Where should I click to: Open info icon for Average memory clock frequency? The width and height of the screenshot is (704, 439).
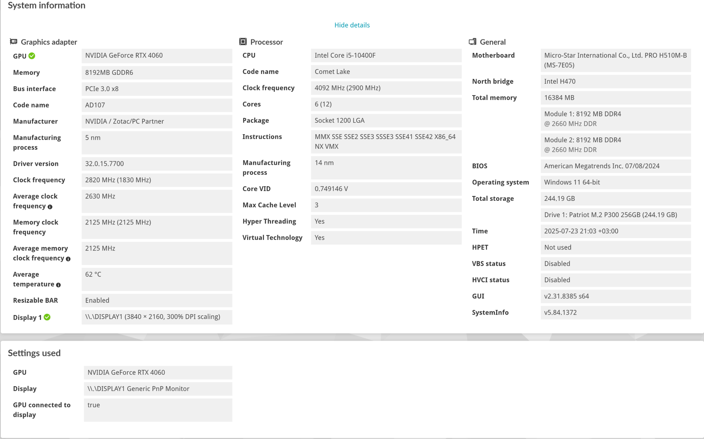(x=68, y=259)
